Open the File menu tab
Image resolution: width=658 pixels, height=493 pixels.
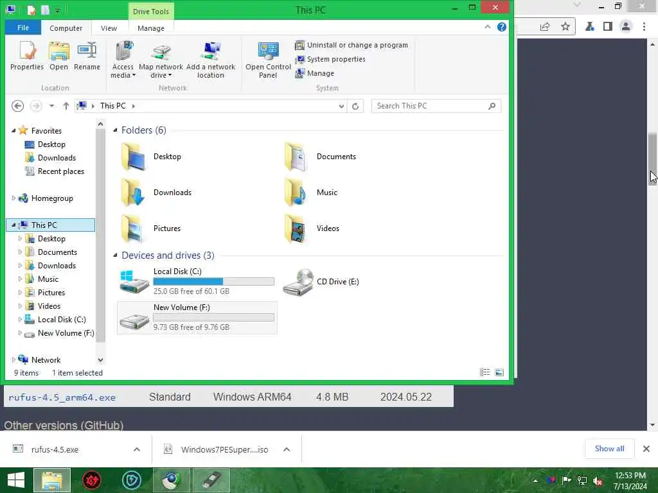tap(23, 28)
